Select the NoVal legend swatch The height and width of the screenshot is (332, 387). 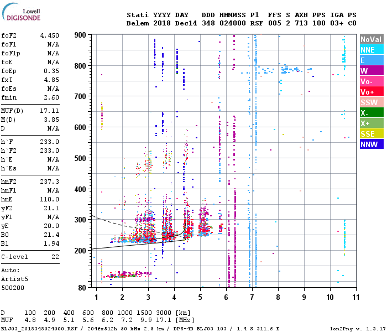(x=372, y=39)
